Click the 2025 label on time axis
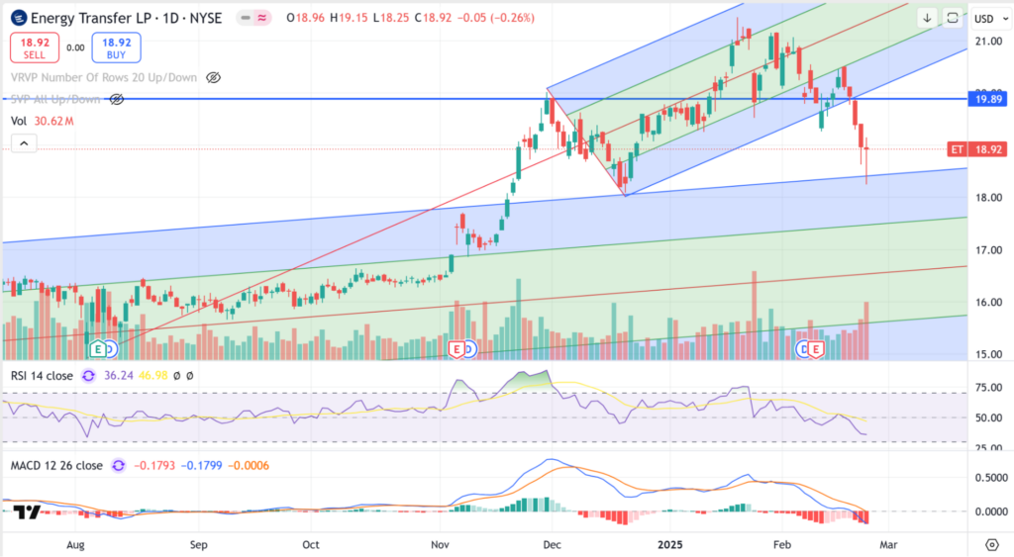 pos(670,545)
